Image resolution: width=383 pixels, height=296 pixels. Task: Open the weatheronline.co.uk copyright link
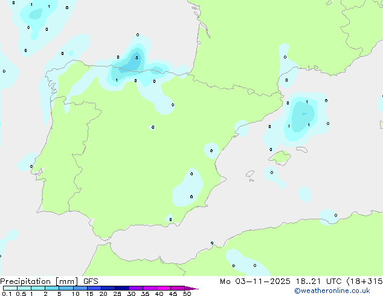coord(332,291)
